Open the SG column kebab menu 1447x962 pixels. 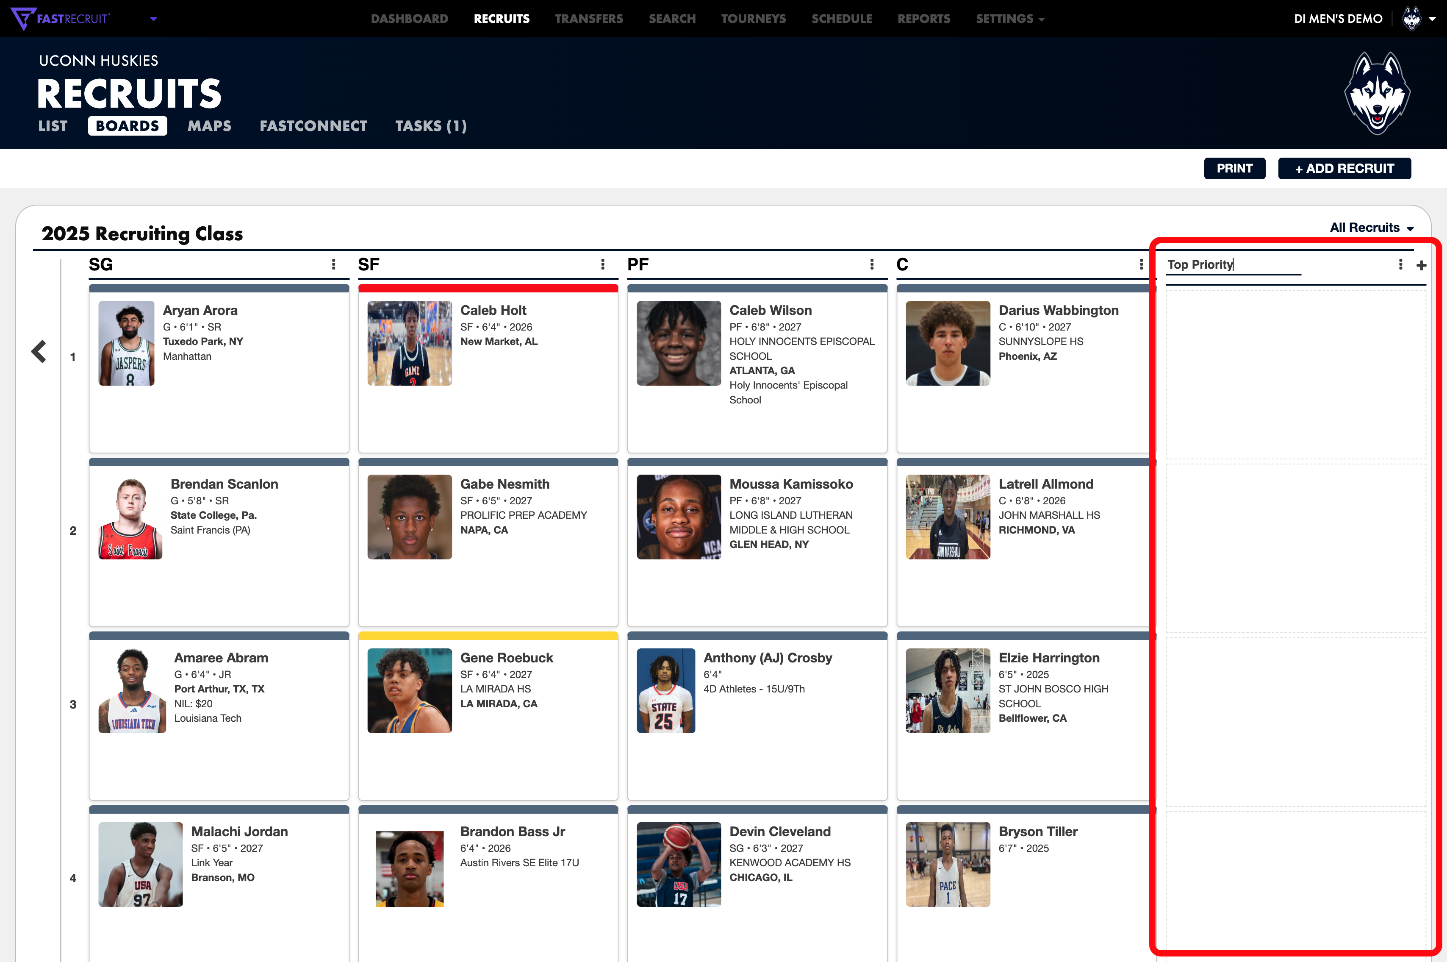click(x=333, y=264)
